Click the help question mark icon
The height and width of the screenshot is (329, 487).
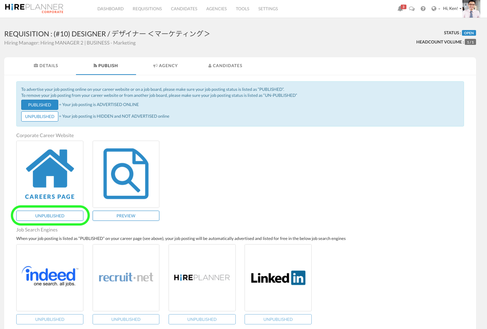click(x=423, y=8)
